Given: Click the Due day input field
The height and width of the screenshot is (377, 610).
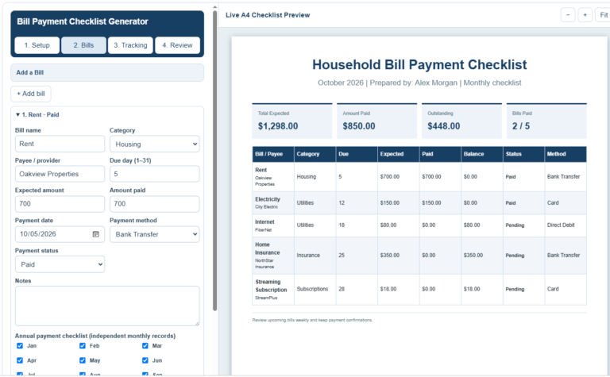Looking at the screenshot, I should pyautogui.click(x=154, y=174).
